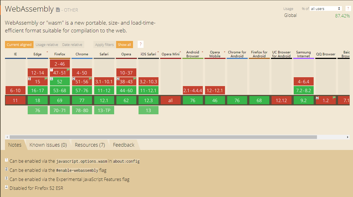The width and height of the screenshot is (353, 197).
Task: Click the horizontal scrollbar thumb
Action: coord(163,137)
